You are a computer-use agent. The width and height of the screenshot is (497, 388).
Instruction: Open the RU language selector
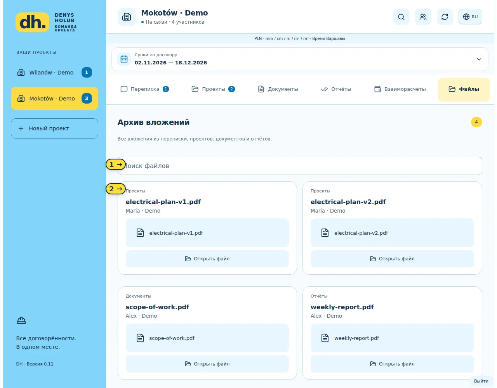[x=470, y=17]
